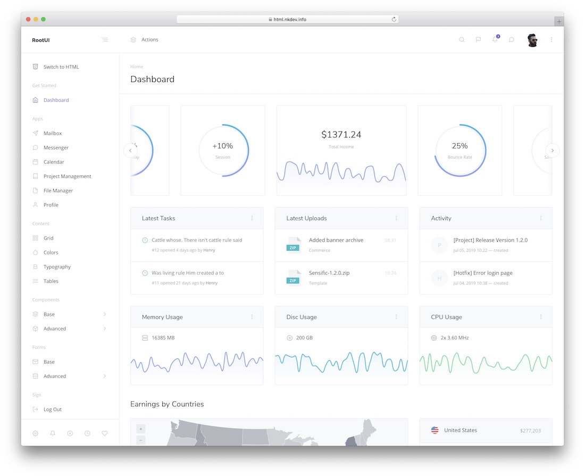
Task: Click the 25% Bounce Rate gauge
Action: tap(460, 150)
